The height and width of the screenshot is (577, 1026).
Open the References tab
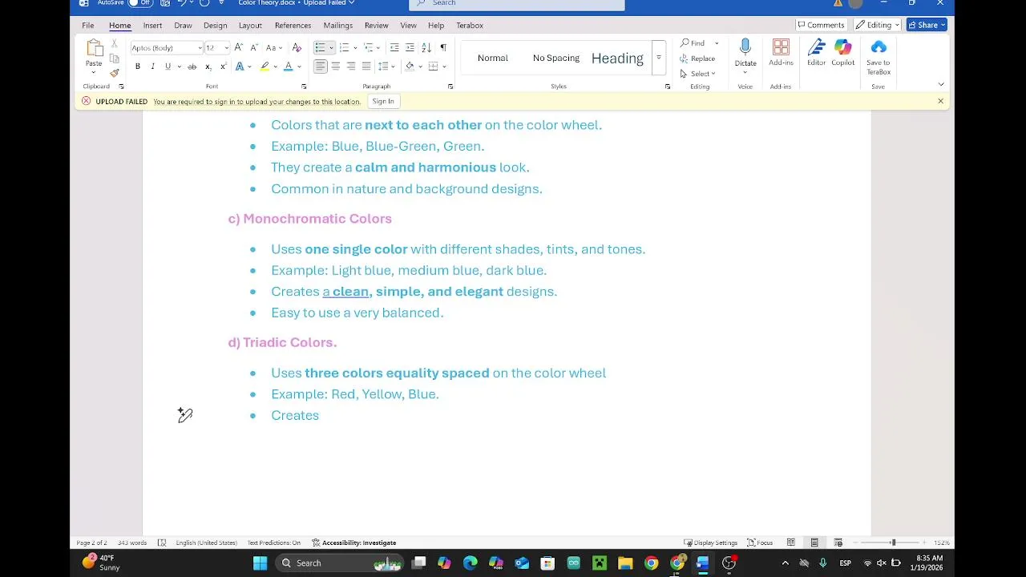(293, 26)
